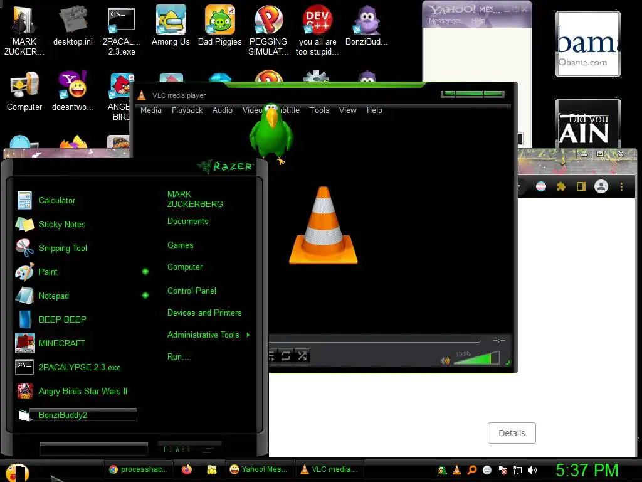Click the Details button in Chrome page
The image size is (642, 482).
click(512, 433)
